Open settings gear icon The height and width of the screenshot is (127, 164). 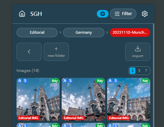tap(145, 14)
